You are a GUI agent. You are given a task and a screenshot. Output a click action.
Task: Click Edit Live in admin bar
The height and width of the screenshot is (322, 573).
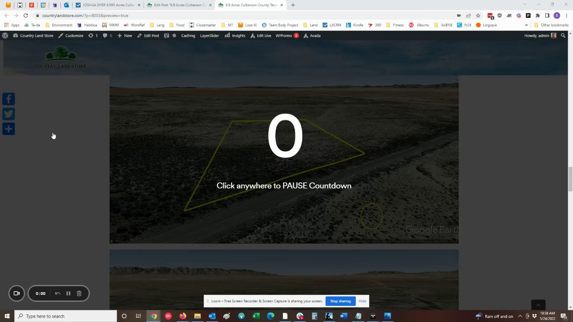(261, 35)
